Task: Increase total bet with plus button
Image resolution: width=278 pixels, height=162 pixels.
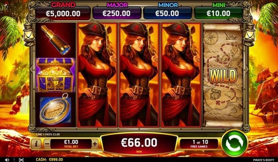Action: 95,144
